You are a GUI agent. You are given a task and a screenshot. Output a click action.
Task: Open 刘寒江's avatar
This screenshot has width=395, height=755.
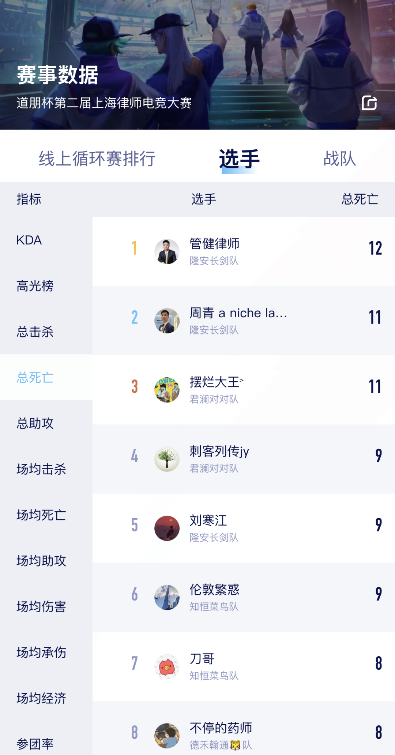click(167, 527)
